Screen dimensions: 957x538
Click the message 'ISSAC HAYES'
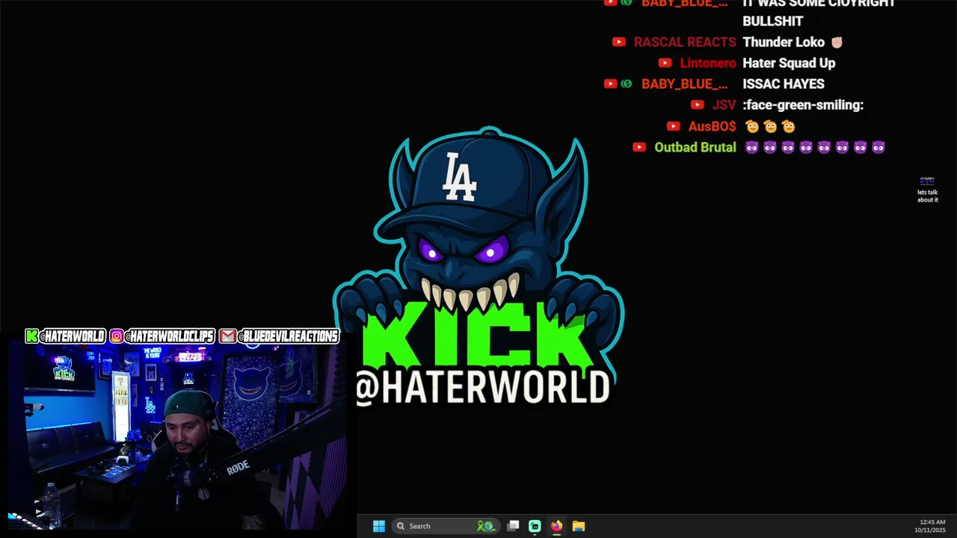tap(784, 84)
